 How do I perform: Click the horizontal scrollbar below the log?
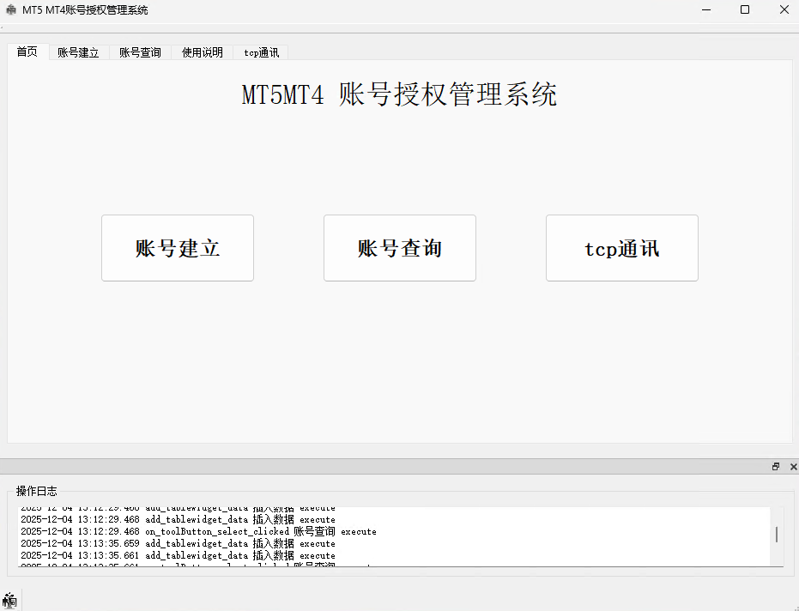click(399, 567)
